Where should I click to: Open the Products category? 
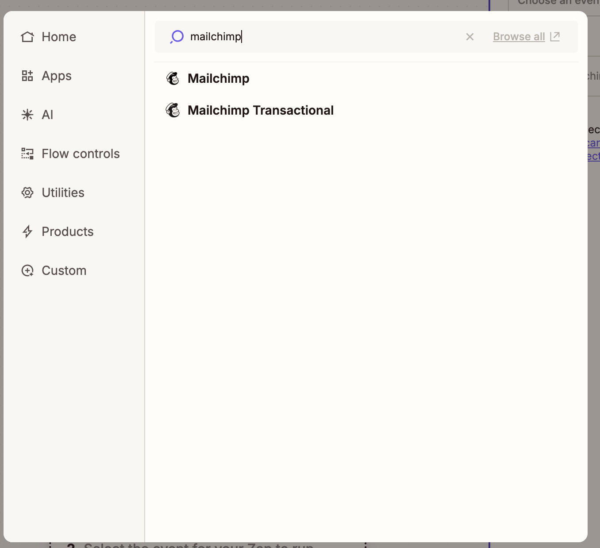click(x=68, y=232)
